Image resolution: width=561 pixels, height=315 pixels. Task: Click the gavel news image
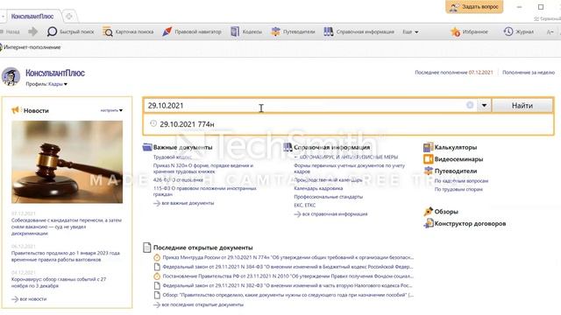click(67, 162)
